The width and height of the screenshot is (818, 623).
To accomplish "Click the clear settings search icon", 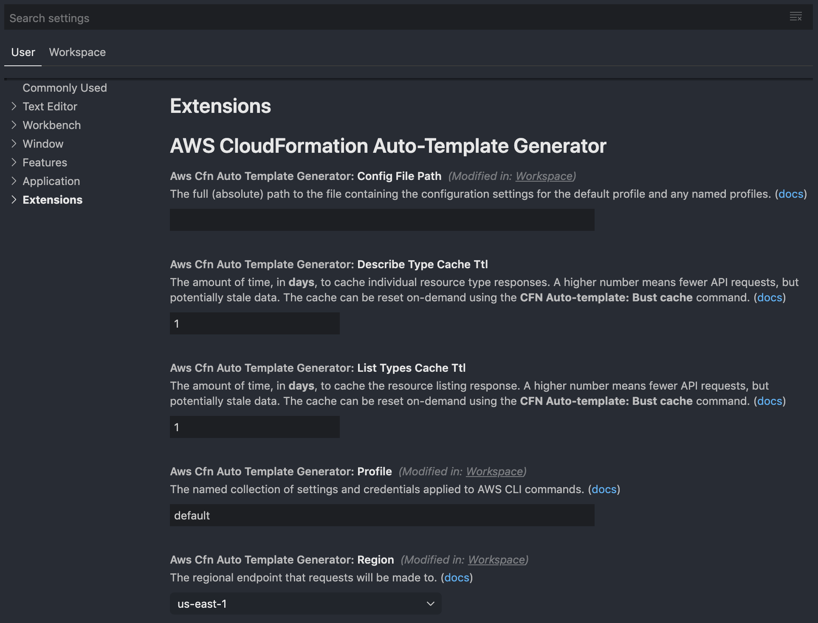I will click(795, 17).
